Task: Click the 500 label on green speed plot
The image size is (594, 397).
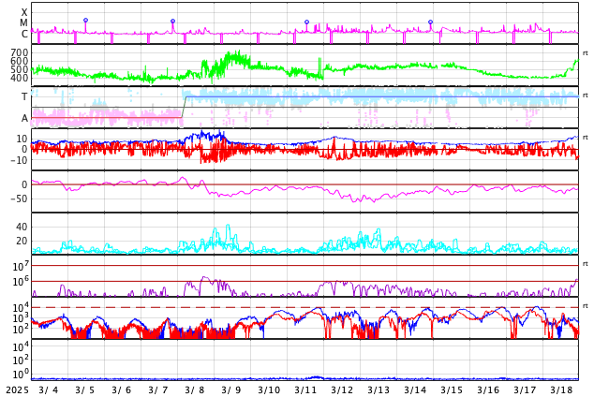Action: click(20, 69)
